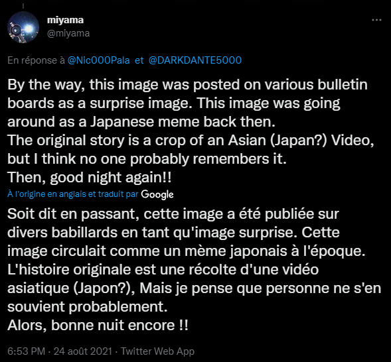Click "À l'origine en anglais et traduit par"
The height and width of the screenshot is (362, 391).
(x=73, y=194)
